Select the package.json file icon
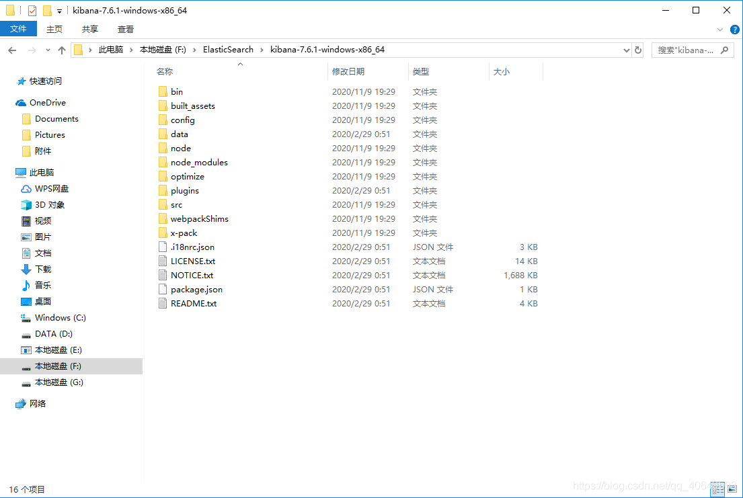743x498 pixels. 163,289
